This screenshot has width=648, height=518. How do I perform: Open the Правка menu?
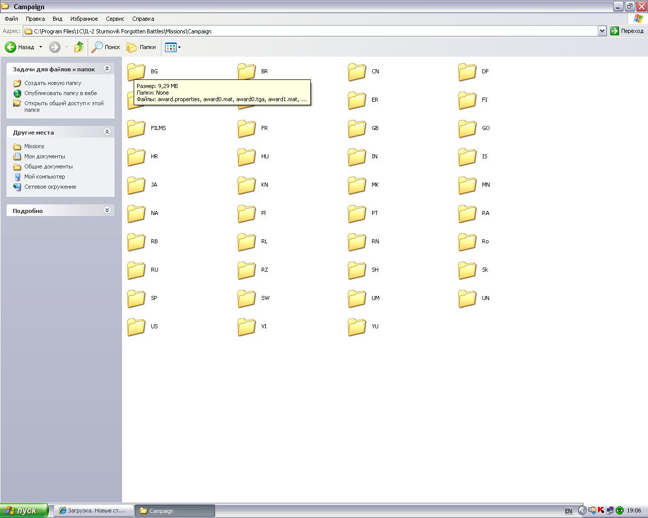tap(35, 19)
